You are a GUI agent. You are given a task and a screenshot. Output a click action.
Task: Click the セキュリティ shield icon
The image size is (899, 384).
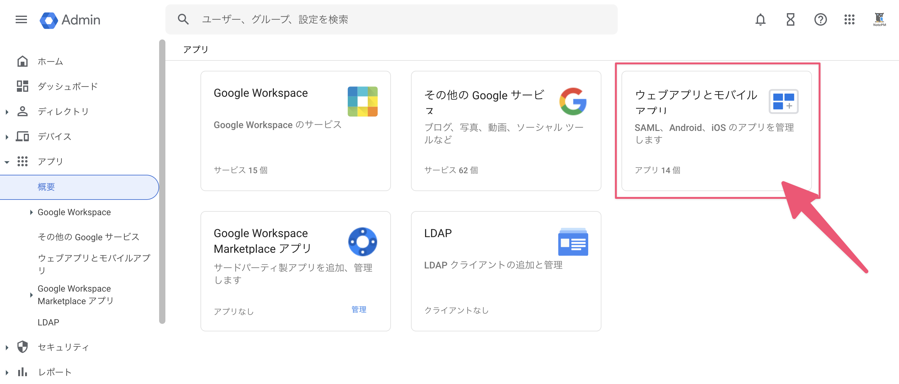point(22,347)
